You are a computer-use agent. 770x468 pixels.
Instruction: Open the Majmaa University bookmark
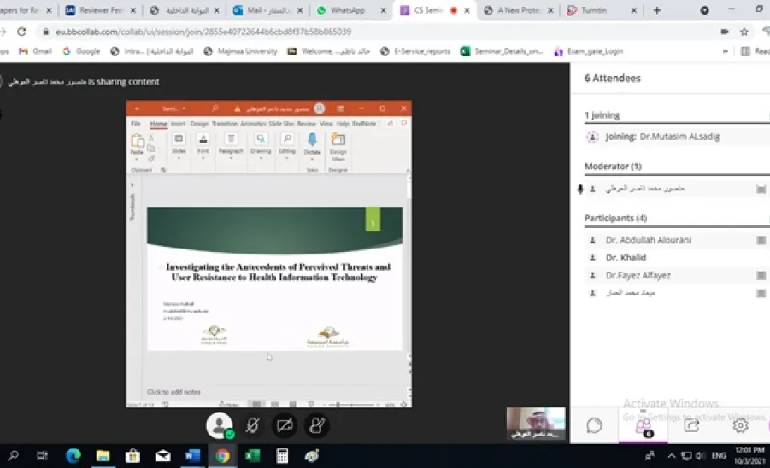(x=241, y=51)
